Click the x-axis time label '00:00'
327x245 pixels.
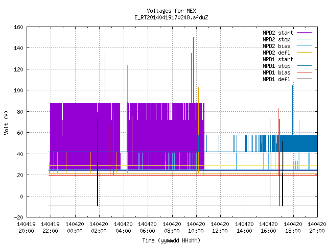point(75,231)
